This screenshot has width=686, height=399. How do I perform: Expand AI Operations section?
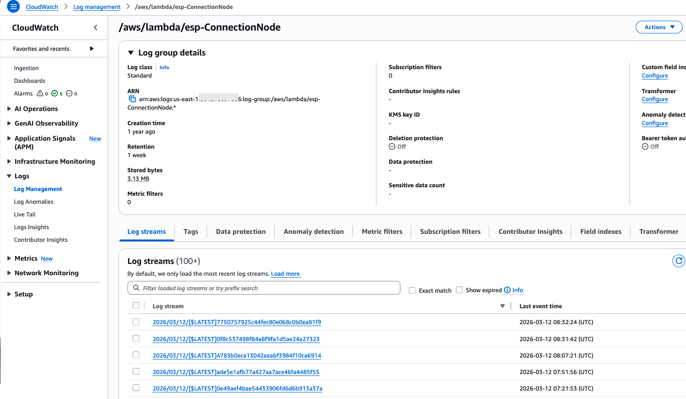click(9, 109)
